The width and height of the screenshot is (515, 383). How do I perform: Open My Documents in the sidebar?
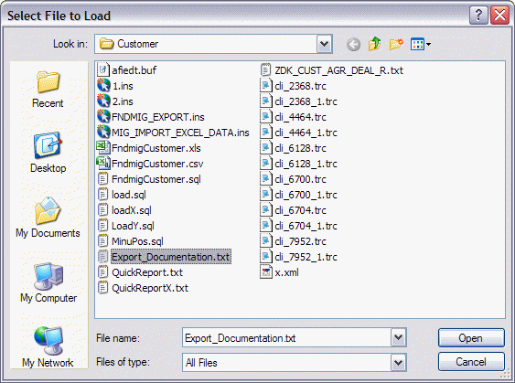[48, 218]
